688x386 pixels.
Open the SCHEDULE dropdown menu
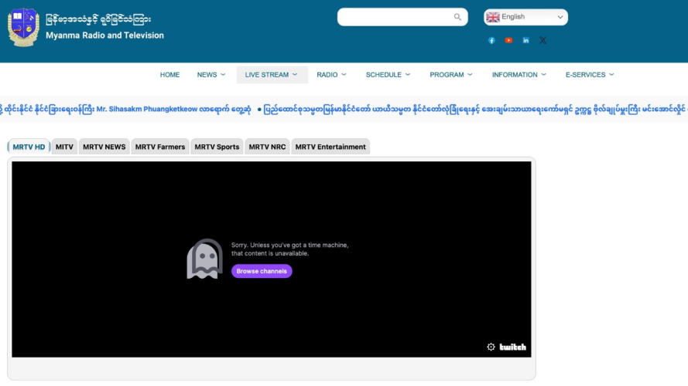388,75
